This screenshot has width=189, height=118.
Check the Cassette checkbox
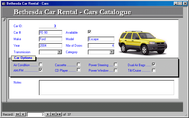coord(79,65)
